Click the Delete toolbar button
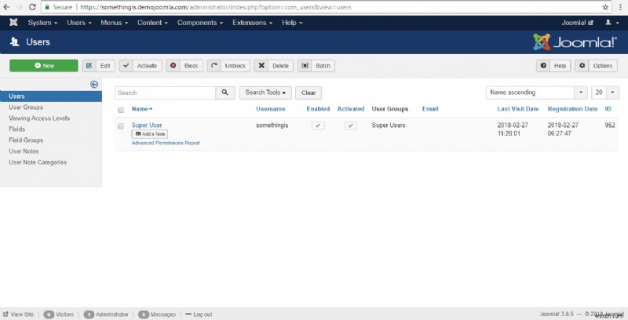Image resolution: width=628 pixels, height=320 pixels. click(274, 66)
